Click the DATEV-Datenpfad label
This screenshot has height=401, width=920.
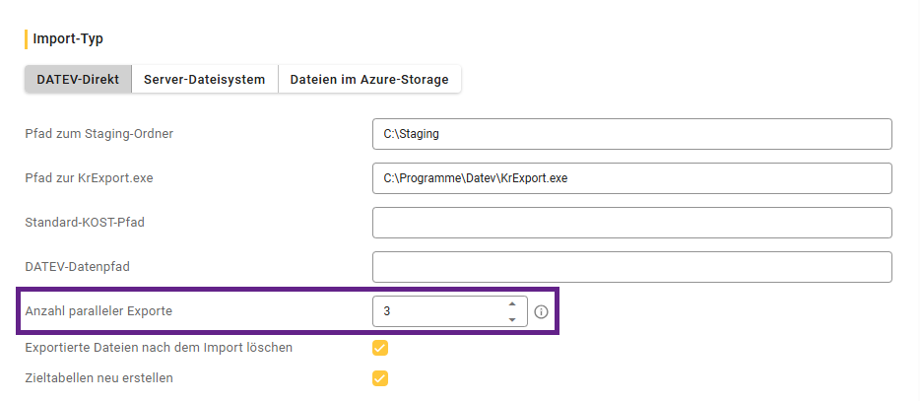point(78,267)
